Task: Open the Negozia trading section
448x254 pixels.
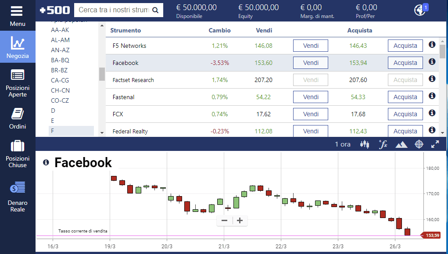Action: 18,47
